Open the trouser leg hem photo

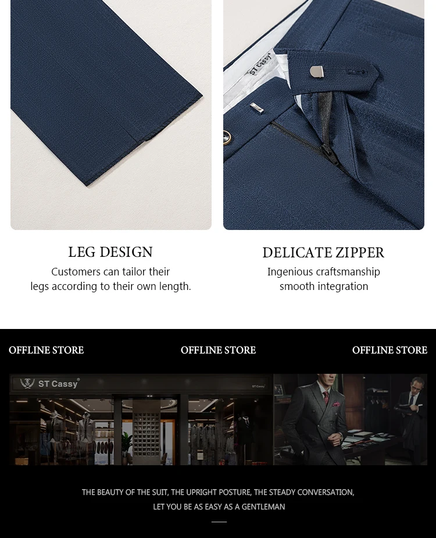111,115
